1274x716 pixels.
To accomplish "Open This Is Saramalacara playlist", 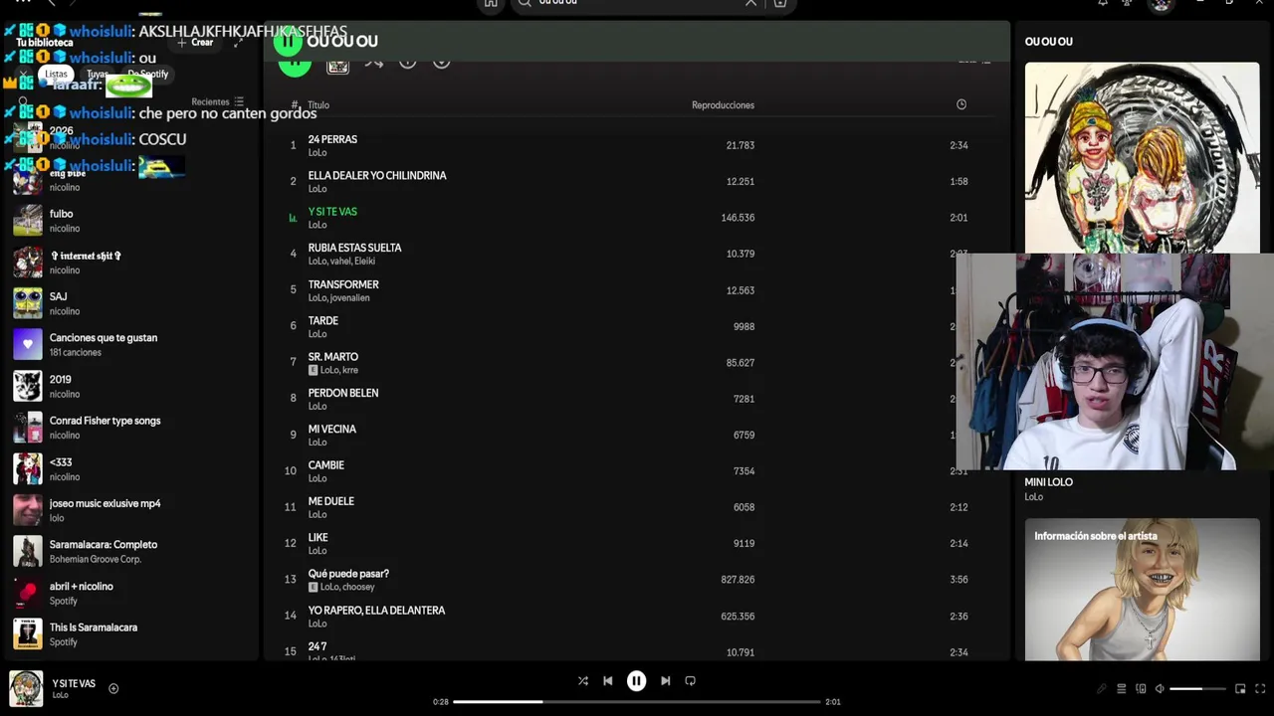I will point(129,634).
